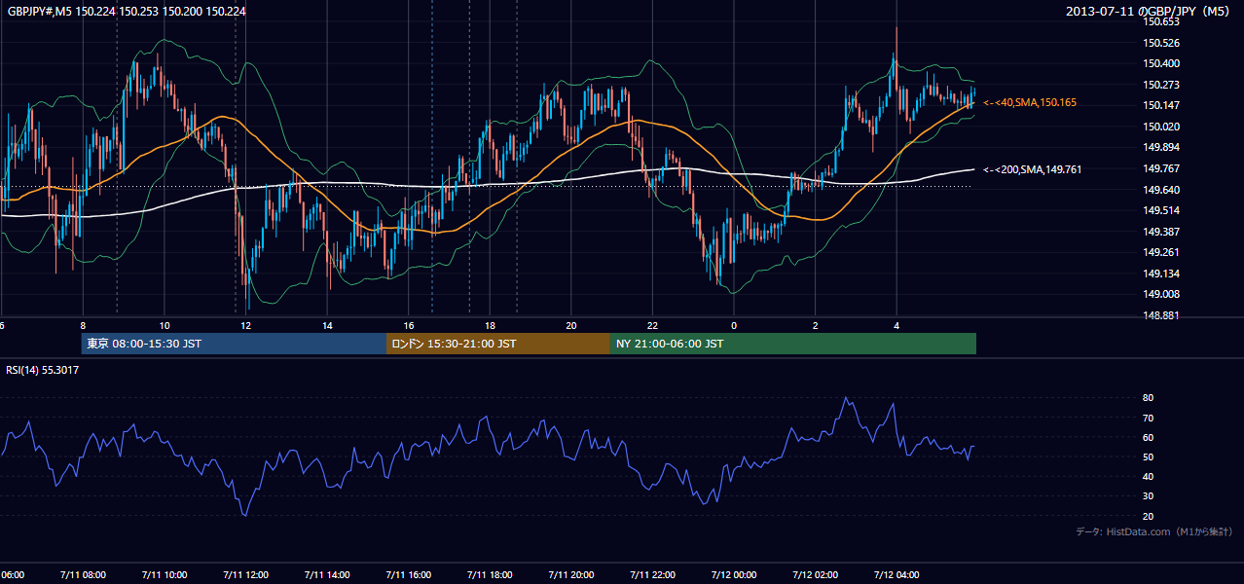Click price axis value 149.134
The image size is (1244, 584).
tap(1161, 274)
